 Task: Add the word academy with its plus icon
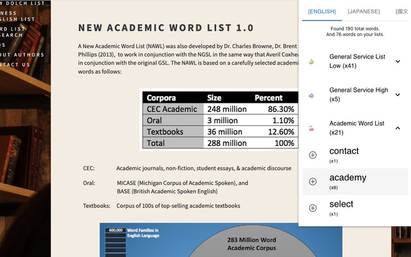click(x=313, y=181)
